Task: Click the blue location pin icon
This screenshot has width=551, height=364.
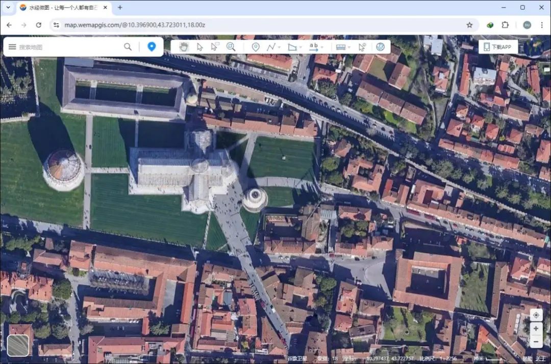Action: pos(152,47)
